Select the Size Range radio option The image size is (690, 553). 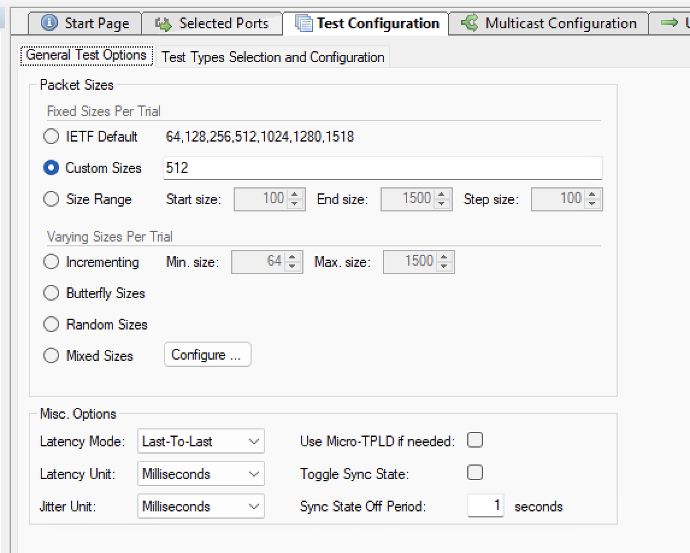pyautogui.click(x=51, y=199)
